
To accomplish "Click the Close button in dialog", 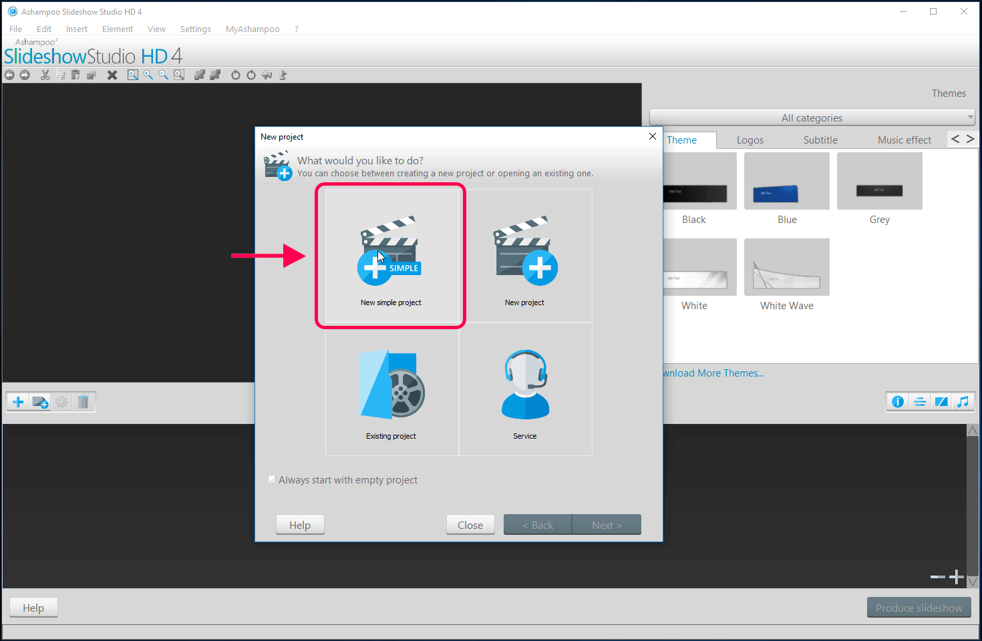I will click(x=470, y=525).
